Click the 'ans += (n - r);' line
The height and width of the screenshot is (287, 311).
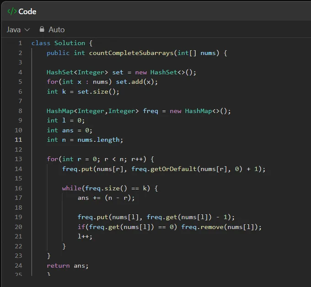106,198
